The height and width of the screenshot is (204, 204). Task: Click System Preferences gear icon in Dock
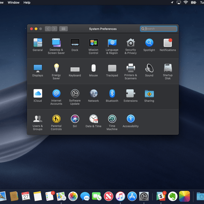144,196
